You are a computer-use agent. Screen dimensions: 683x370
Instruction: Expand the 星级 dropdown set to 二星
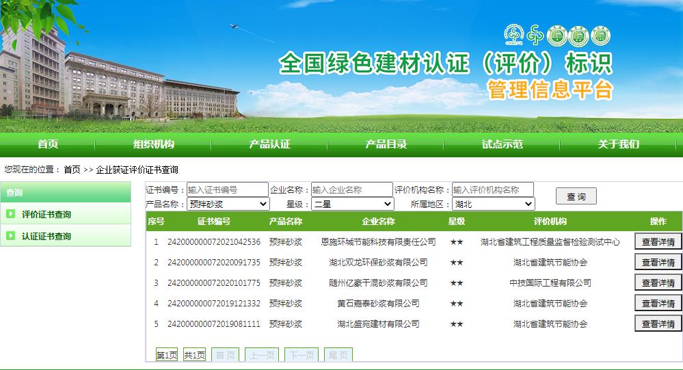[353, 204]
